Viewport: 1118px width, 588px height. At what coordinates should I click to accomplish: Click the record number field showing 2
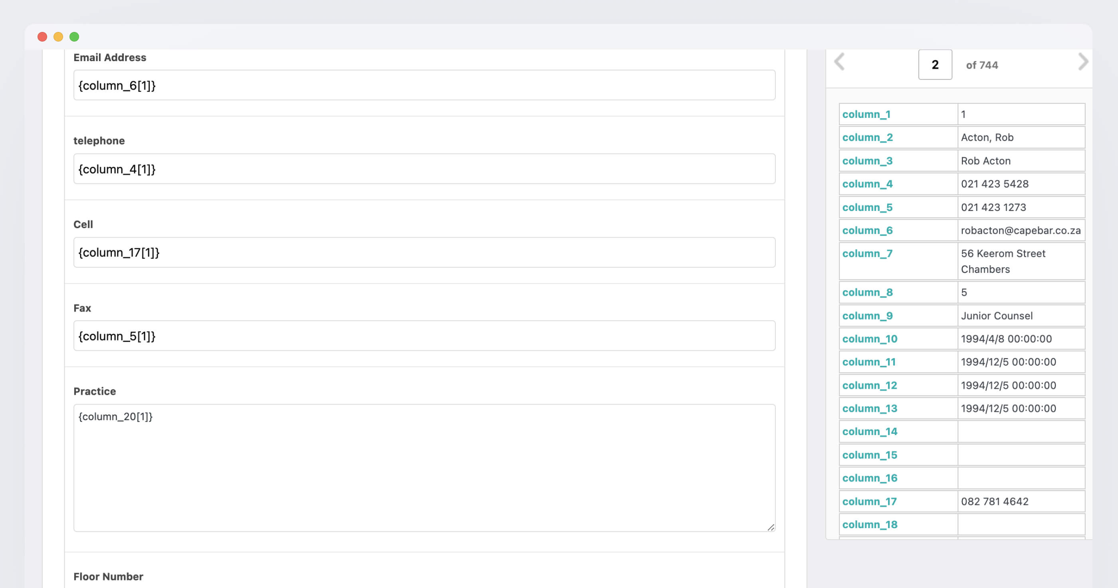pos(935,65)
